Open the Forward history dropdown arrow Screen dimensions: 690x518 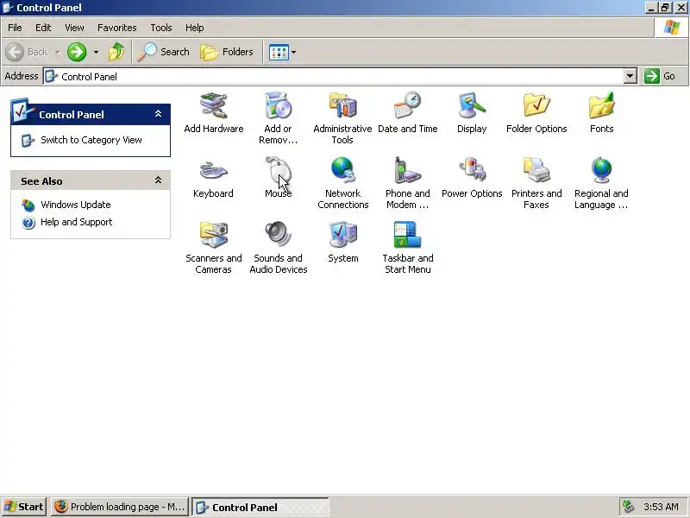(x=96, y=52)
